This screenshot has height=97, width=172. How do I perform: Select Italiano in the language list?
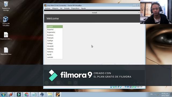point(55,52)
